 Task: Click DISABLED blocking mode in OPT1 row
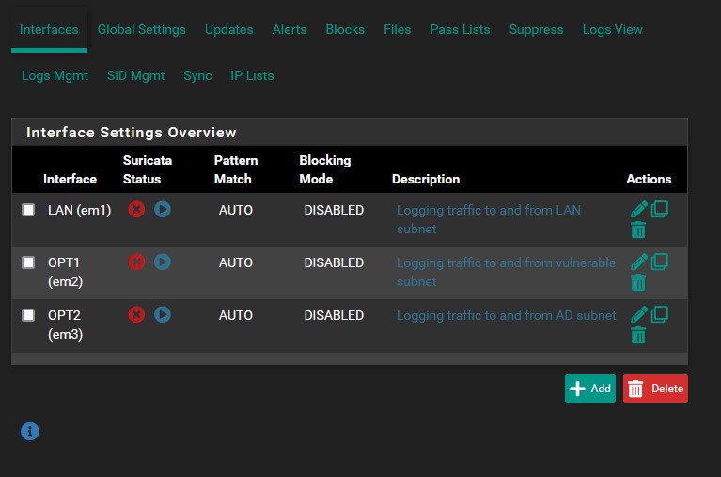[x=334, y=262]
